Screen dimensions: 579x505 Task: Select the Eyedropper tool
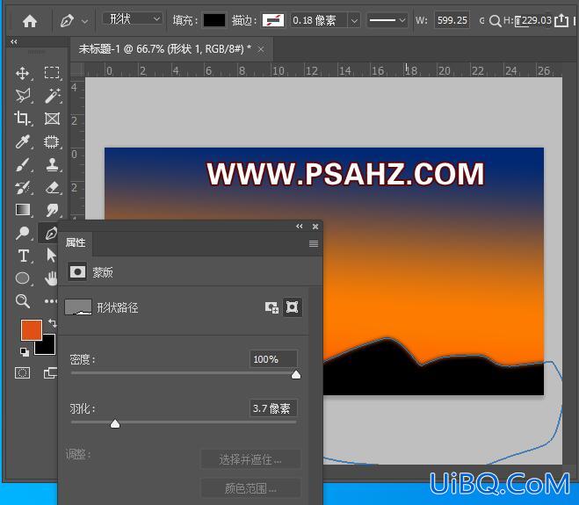23,141
